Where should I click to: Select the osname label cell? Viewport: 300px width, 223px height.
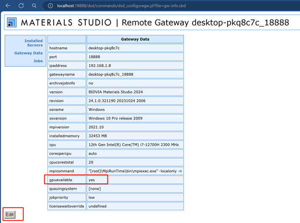(66, 109)
